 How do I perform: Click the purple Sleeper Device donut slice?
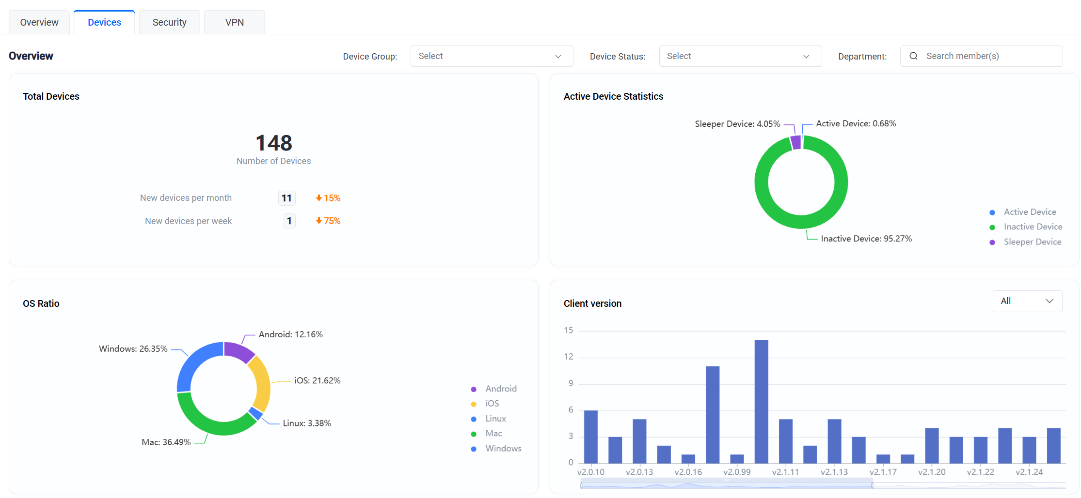coord(796,142)
